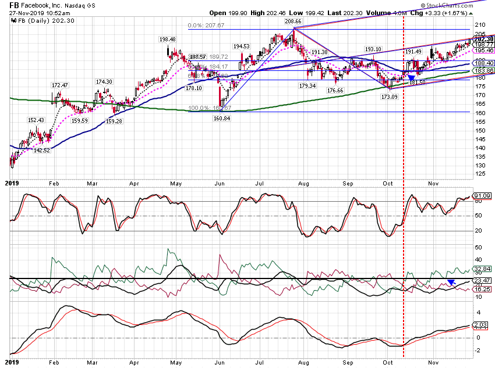495x368 pixels.
Task: Click the 23.47 indicator value tag
Action: 482,280
